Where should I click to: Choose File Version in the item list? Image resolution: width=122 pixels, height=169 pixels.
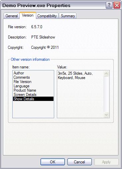(33, 82)
